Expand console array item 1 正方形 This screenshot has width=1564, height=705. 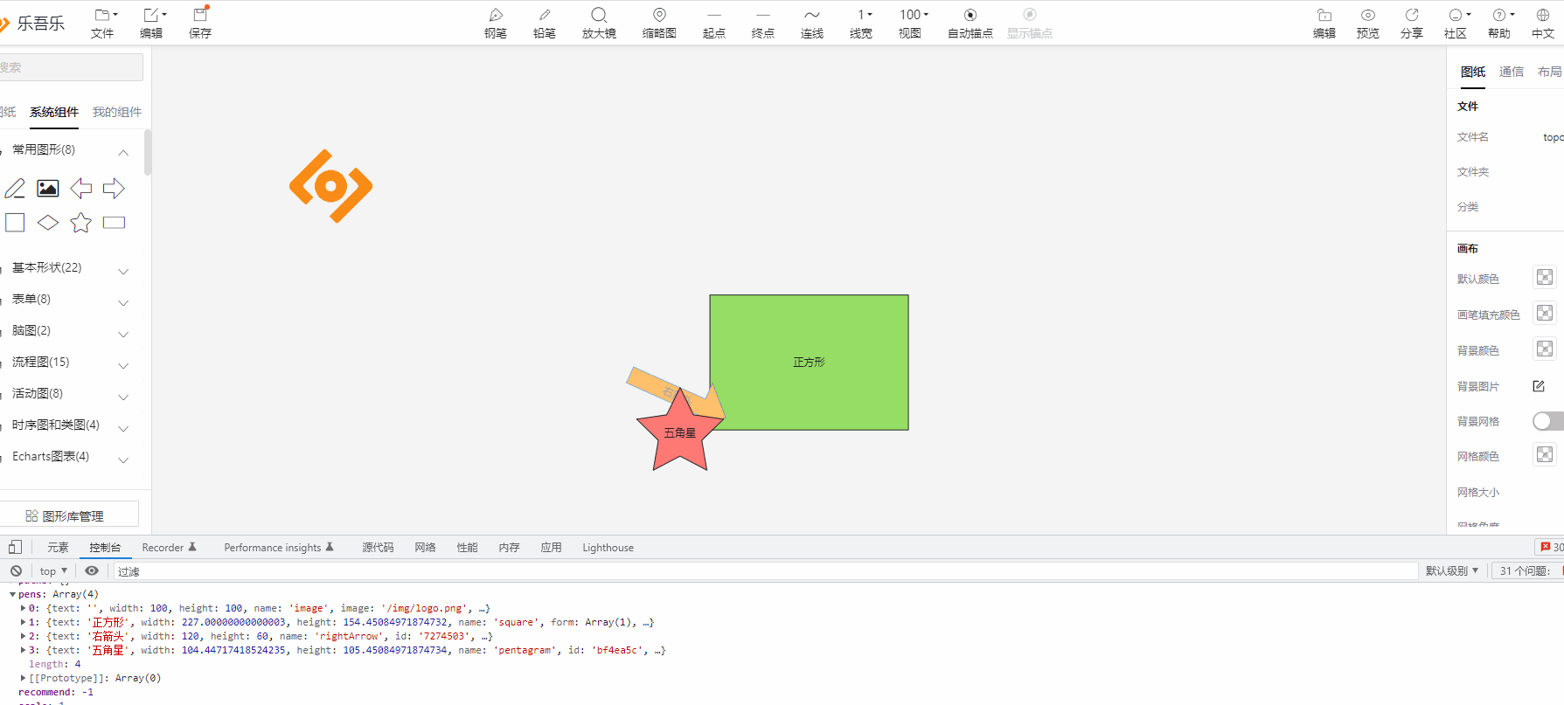coord(23,623)
